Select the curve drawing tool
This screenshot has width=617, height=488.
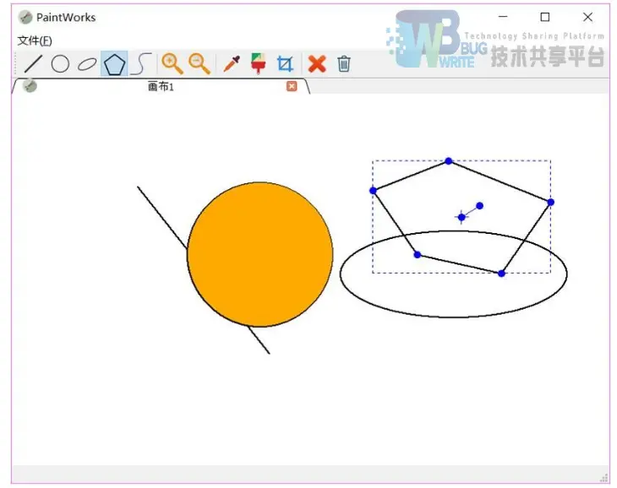[x=141, y=63]
